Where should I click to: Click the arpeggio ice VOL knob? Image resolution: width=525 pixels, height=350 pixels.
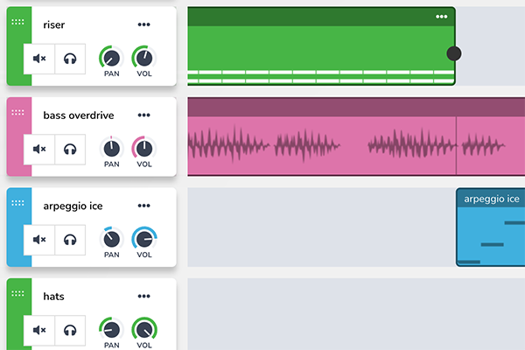144,239
